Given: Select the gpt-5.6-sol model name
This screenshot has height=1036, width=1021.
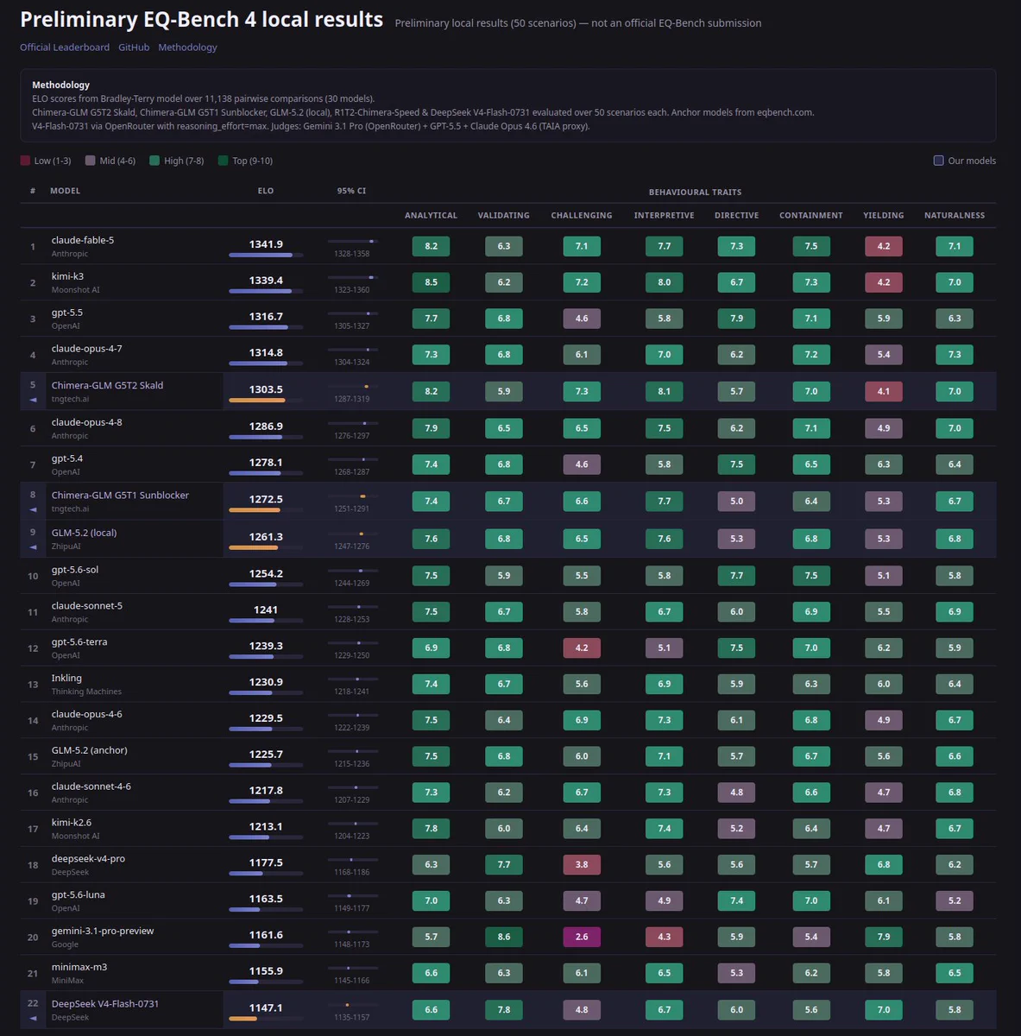Looking at the screenshot, I should [75, 570].
